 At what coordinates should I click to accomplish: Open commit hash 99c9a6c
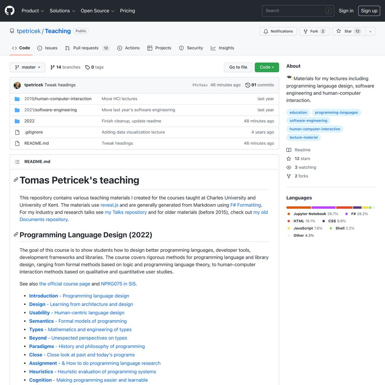200,85
